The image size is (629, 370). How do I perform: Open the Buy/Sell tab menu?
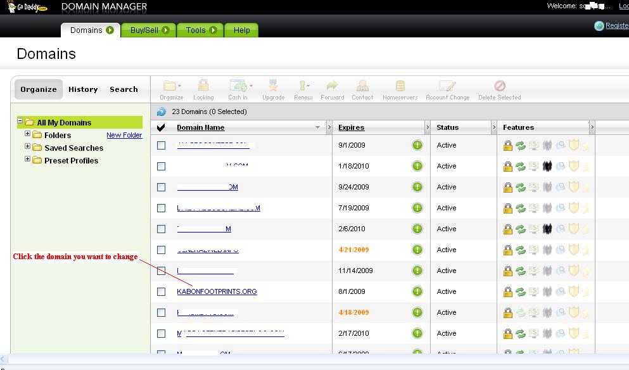(149, 30)
